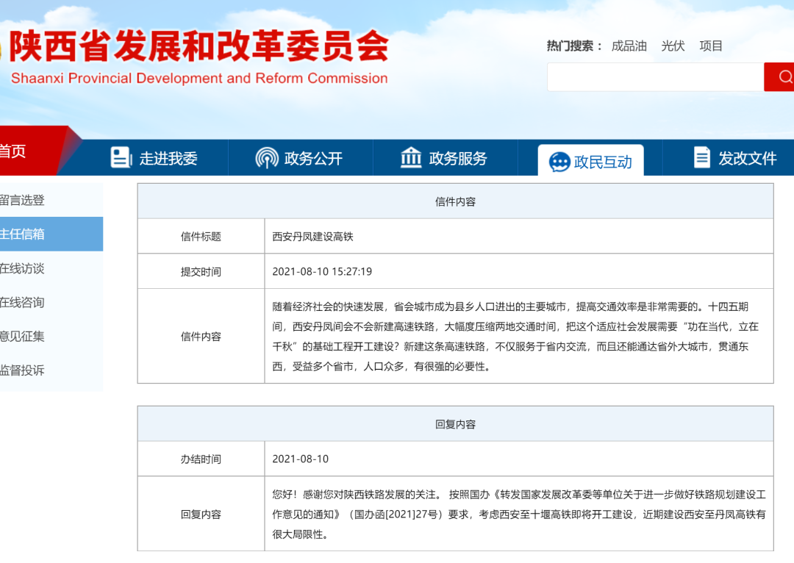The width and height of the screenshot is (794, 563).
Task: Click the 政务服务 building icon
Action: coord(411,157)
